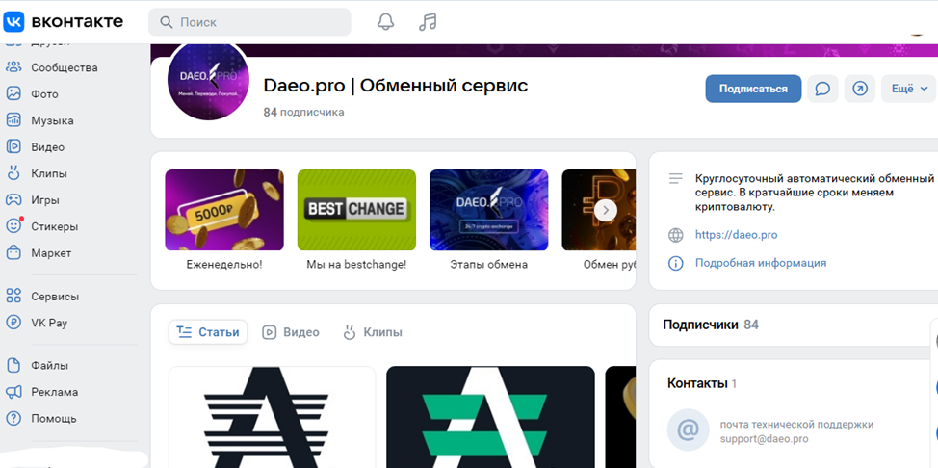Screen dimensions: 938x468
Task: Click the VK Pay ruble icon
Action: [x=13, y=323]
